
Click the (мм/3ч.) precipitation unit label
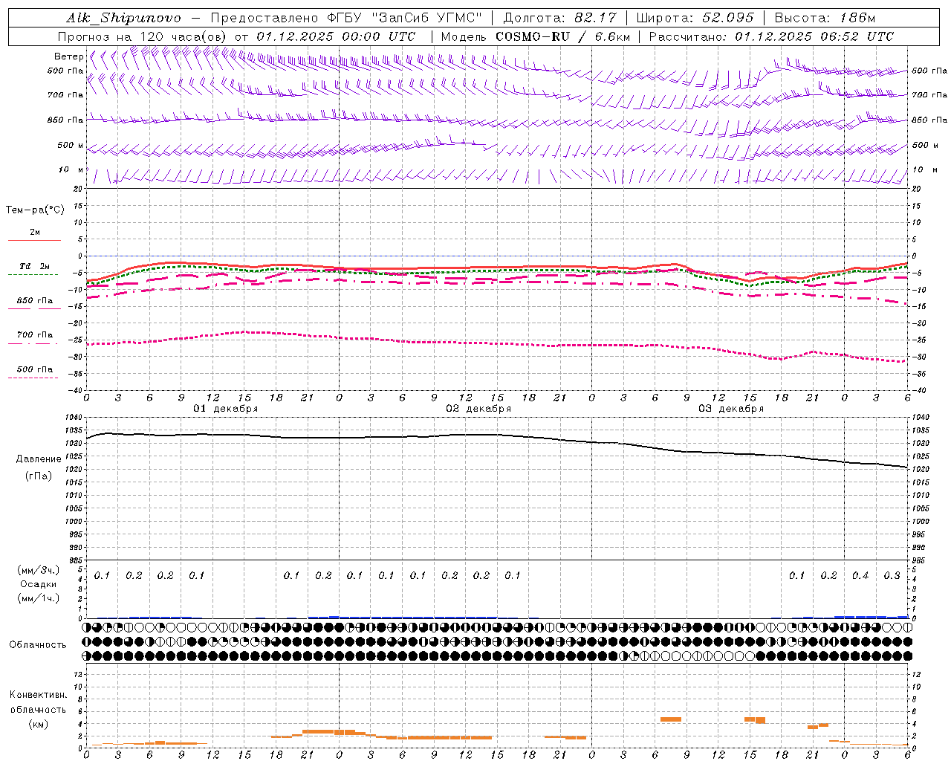pos(39,570)
